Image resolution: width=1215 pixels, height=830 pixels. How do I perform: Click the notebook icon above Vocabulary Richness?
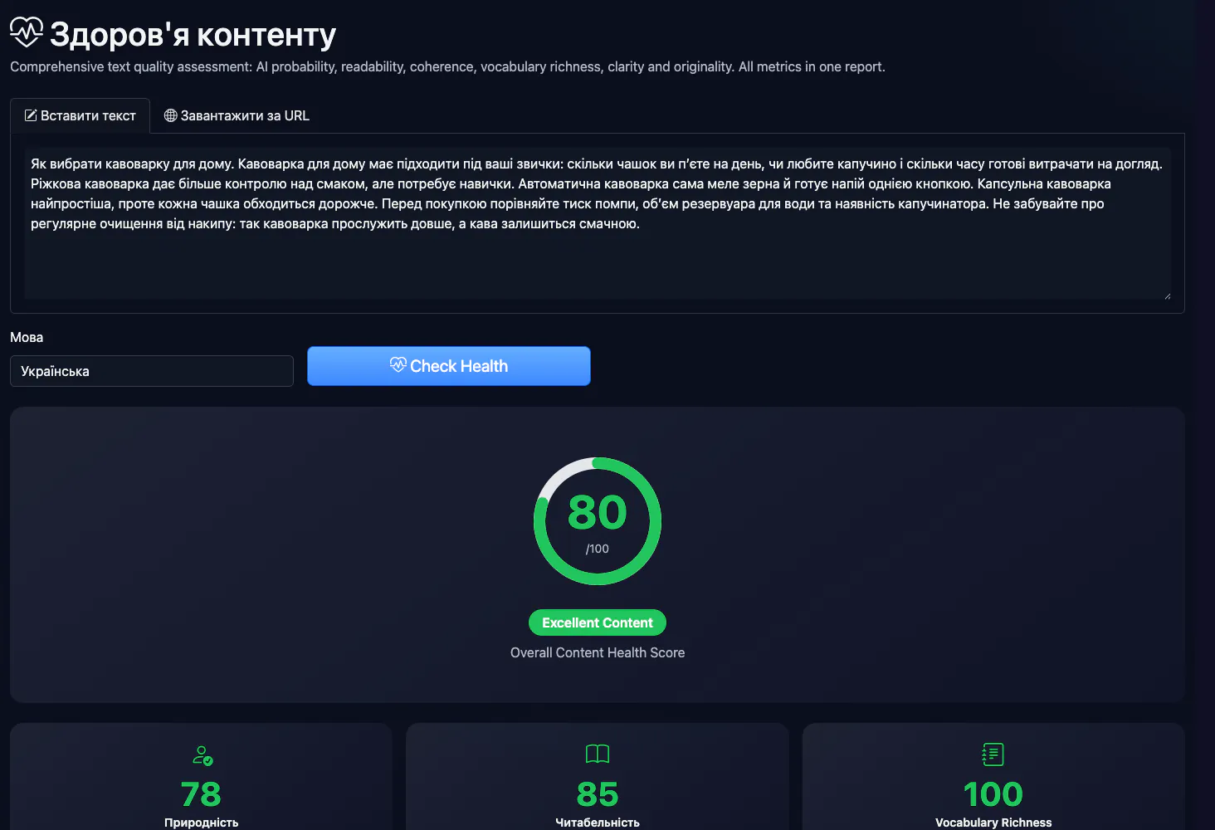coord(993,754)
